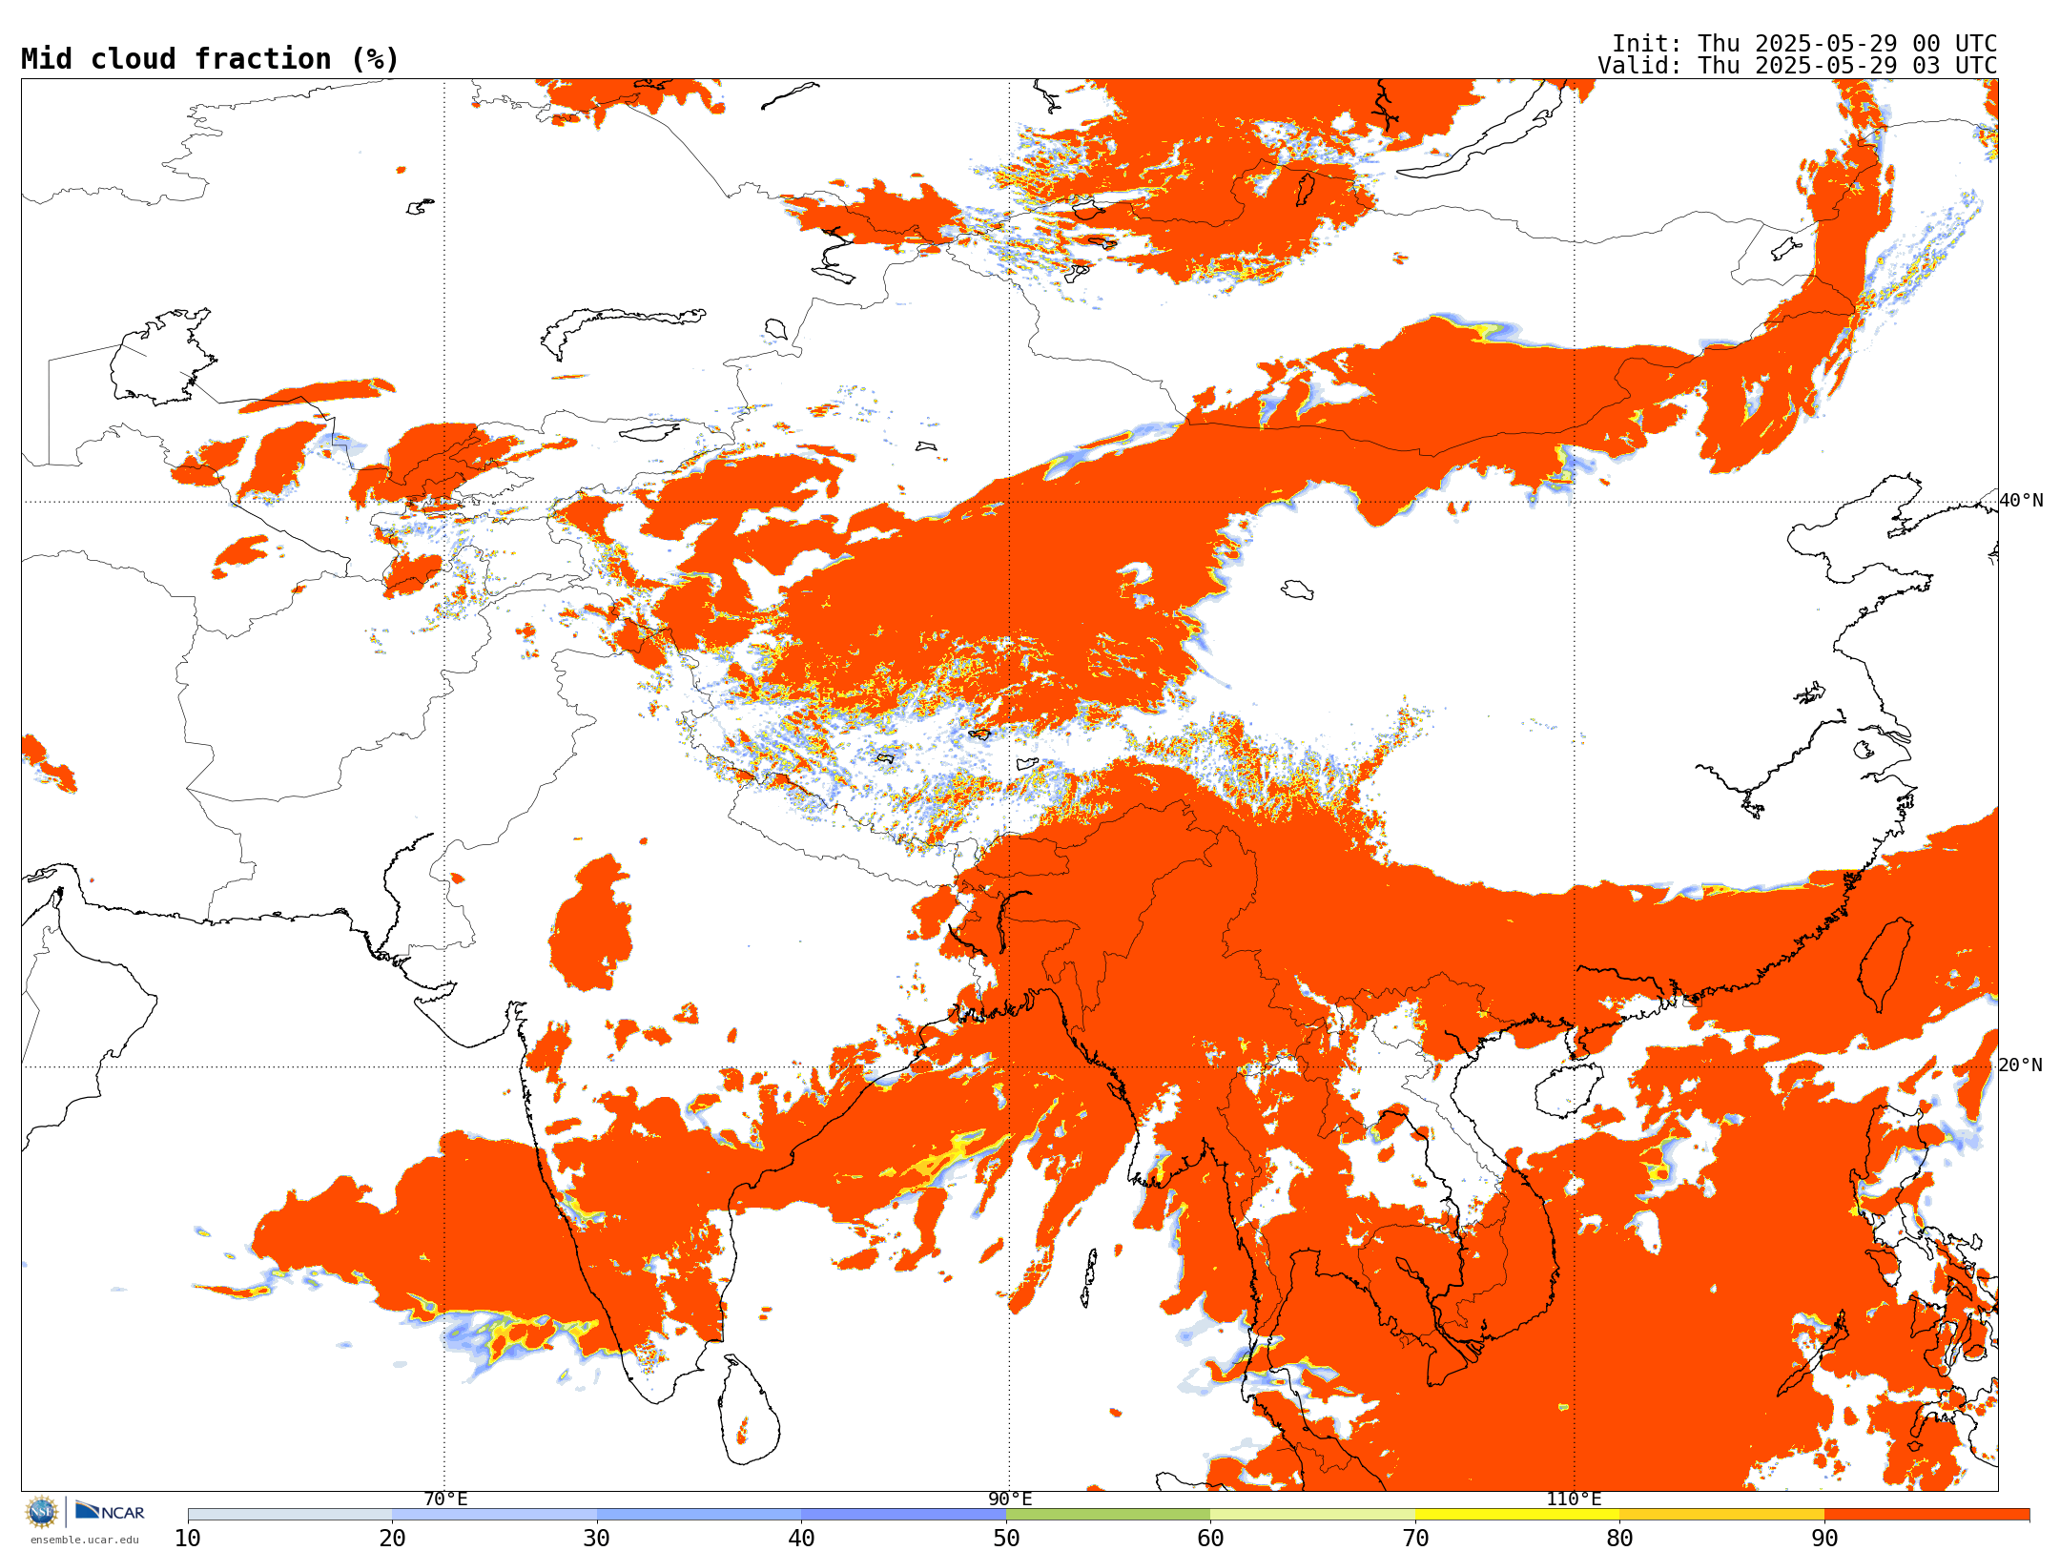Click the 40°N latitude label

click(x=2021, y=501)
